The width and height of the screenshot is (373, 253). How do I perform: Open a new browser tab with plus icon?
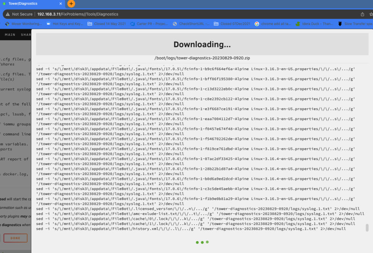pos(71,4)
